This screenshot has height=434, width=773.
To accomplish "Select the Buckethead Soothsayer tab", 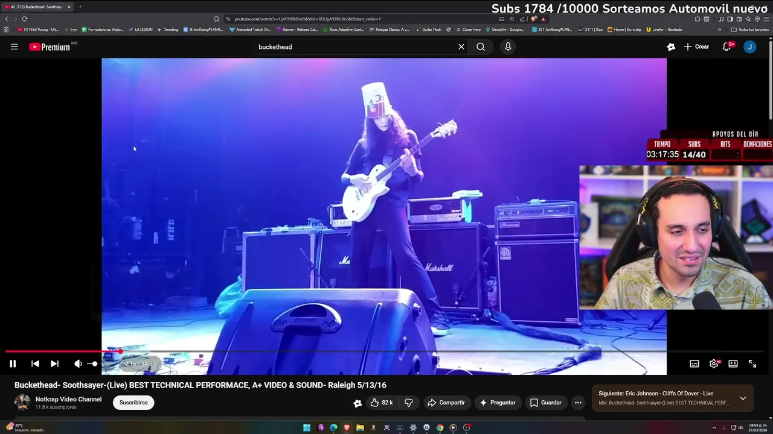I will point(37,7).
